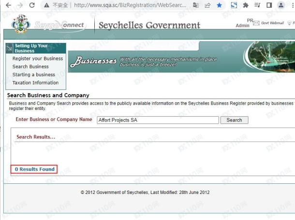Click the not-secure warning triangle icon
This screenshot has height=220, width=295.
point(46,5)
